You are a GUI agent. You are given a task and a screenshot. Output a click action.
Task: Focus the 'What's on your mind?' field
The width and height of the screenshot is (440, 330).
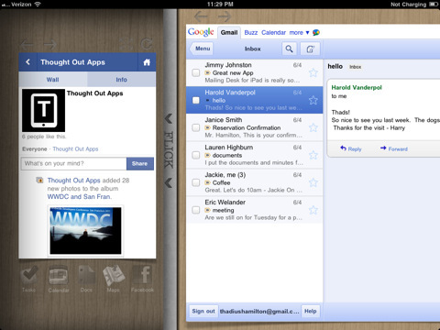pos(73,164)
